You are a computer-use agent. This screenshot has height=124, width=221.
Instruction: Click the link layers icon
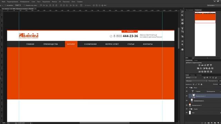[x=202, y=123]
